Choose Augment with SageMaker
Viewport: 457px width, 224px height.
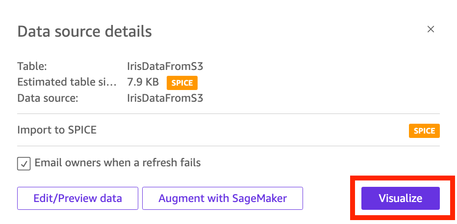222,198
